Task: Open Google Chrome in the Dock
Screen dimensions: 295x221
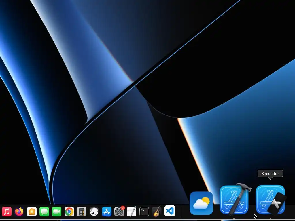Action: point(69,212)
